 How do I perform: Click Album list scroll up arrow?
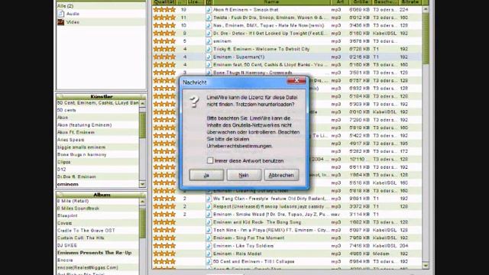click(142, 202)
